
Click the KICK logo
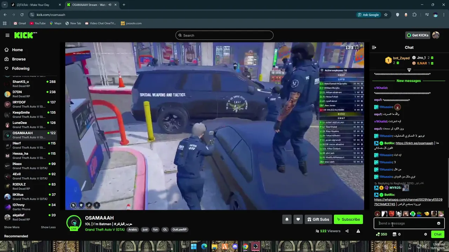click(x=25, y=35)
